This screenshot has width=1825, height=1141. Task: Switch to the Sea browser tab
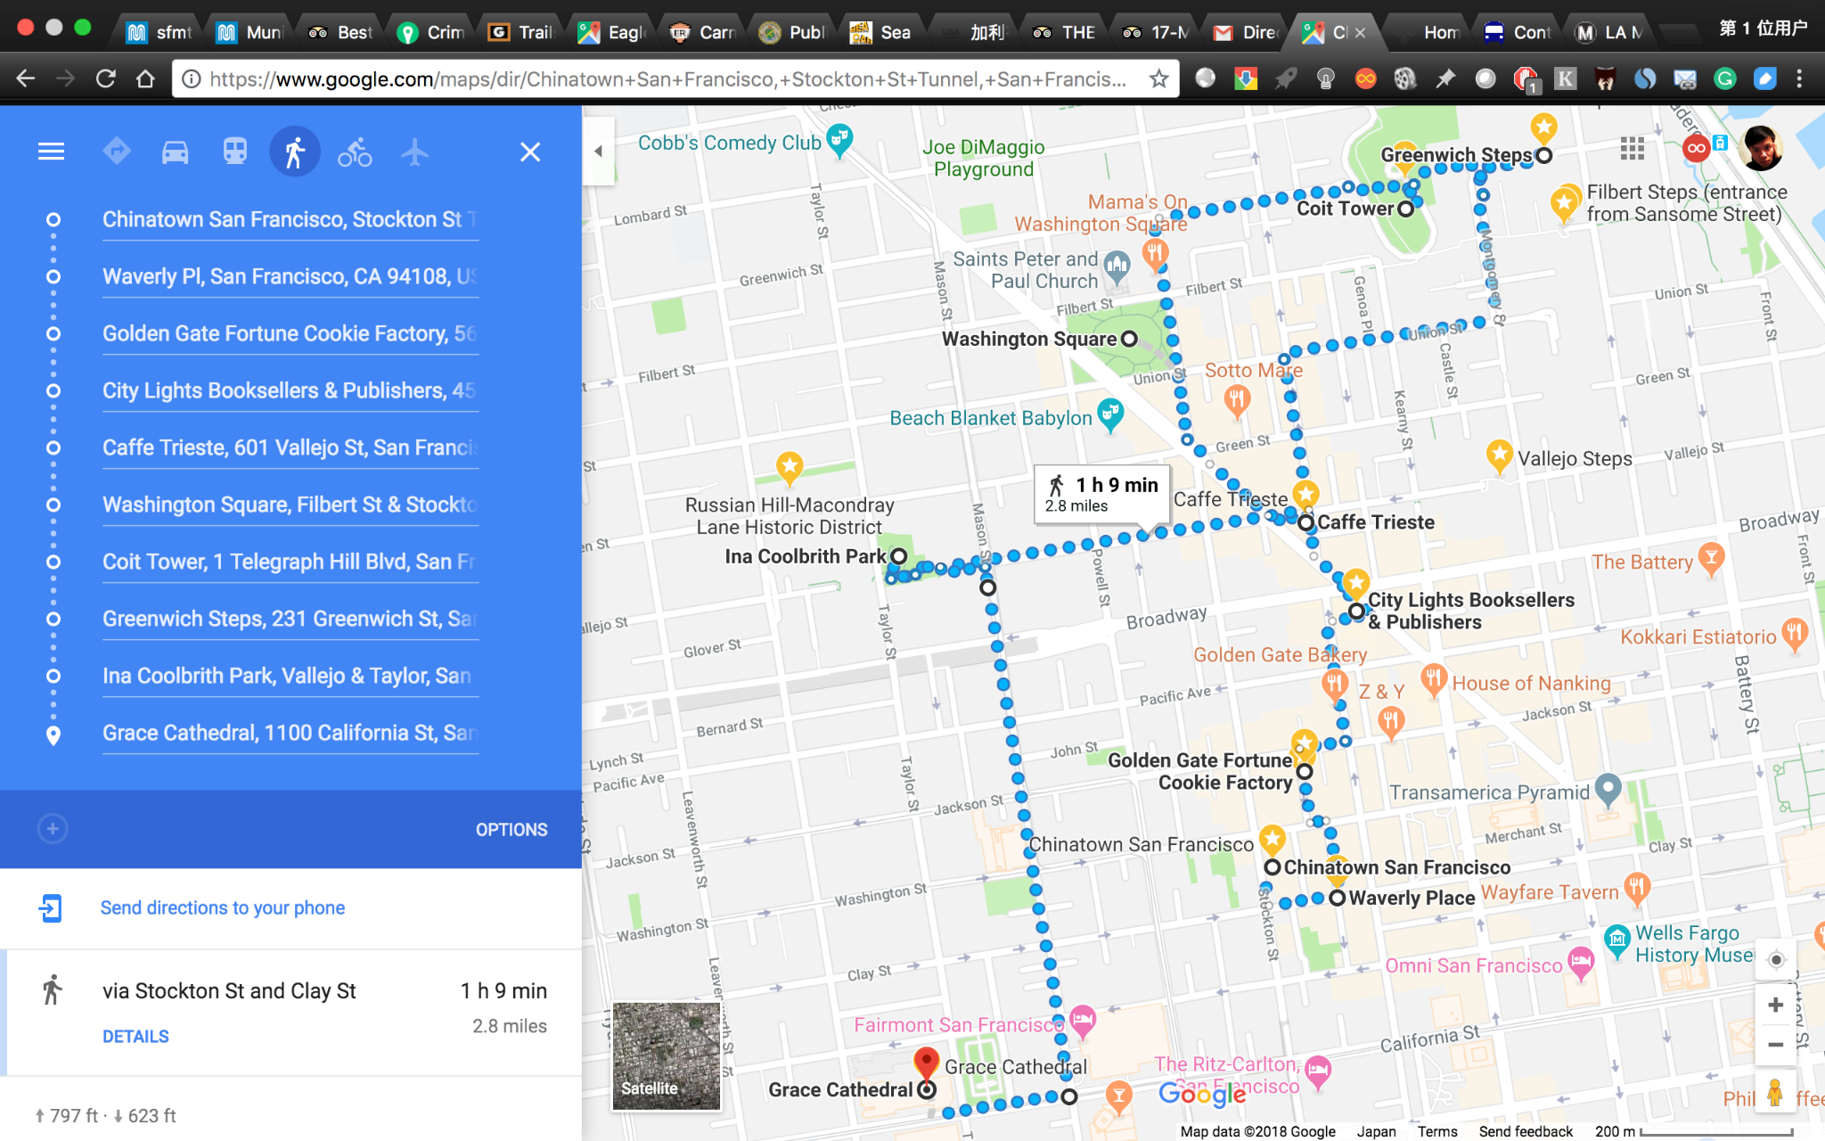(x=881, y=32)
